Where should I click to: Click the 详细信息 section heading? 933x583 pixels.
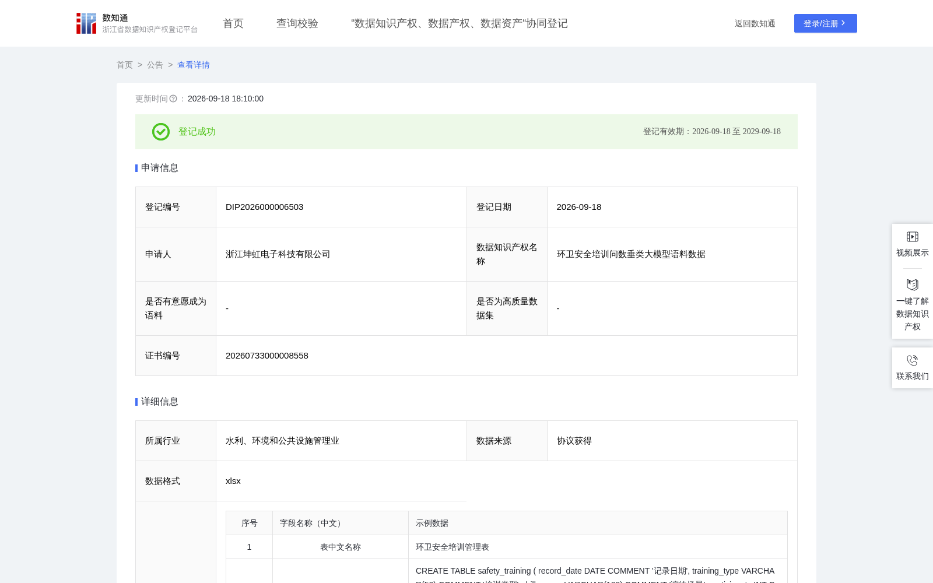(x=160, y=402)
